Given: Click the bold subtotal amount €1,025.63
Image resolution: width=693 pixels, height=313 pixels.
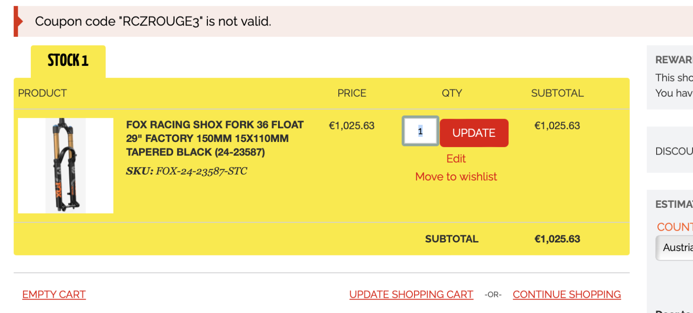Looking at the screenshot, I should [x=557, y=239].
